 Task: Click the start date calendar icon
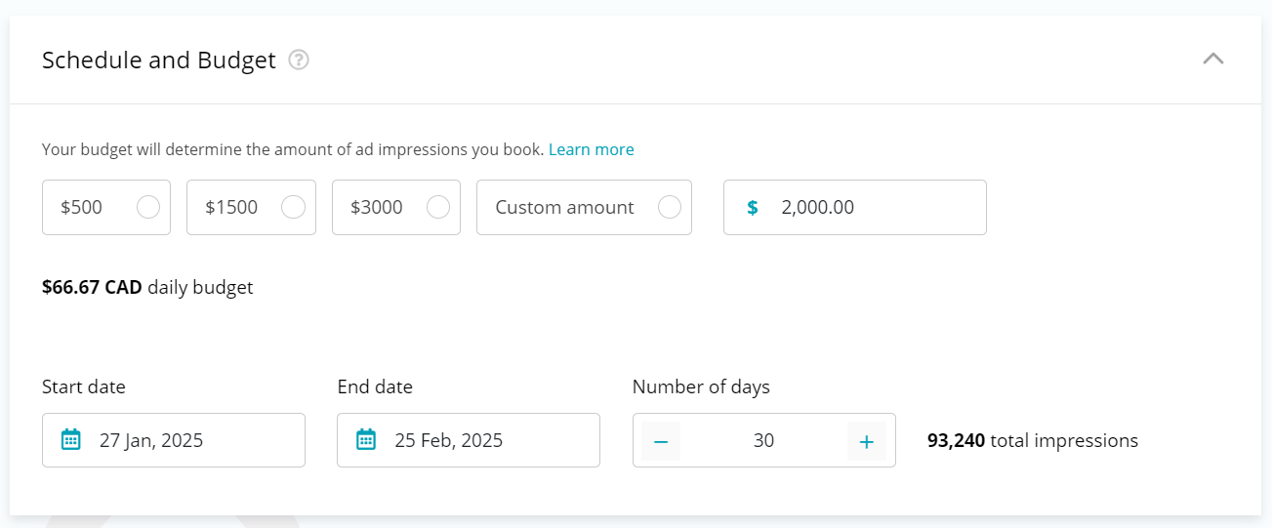point(70,439)
